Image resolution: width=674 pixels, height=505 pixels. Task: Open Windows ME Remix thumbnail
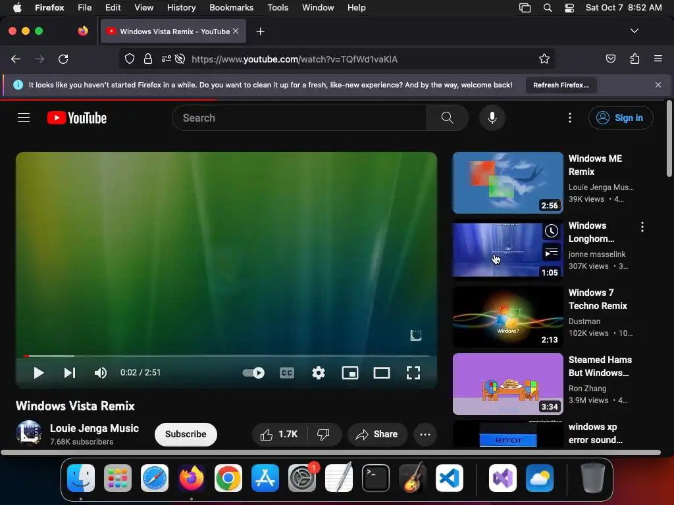point(507,183)
